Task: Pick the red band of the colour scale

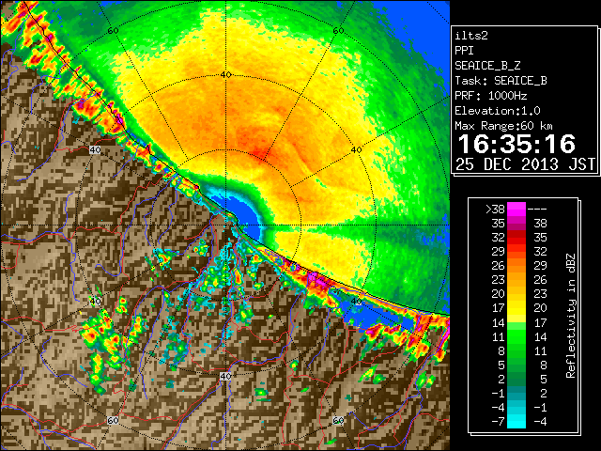Action: 516,238
